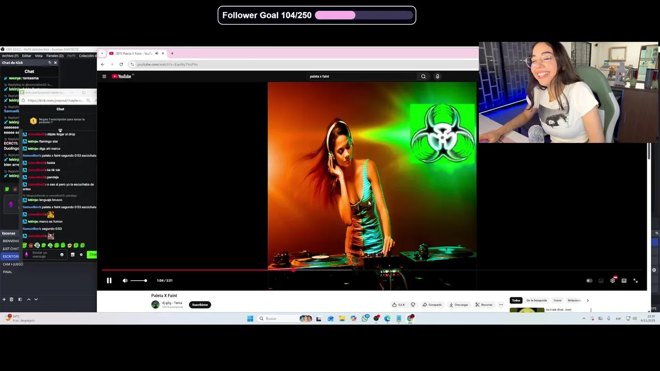Open more actions ellipsis below video
This screenshot has height=371, width=660.
pos(501,305)
